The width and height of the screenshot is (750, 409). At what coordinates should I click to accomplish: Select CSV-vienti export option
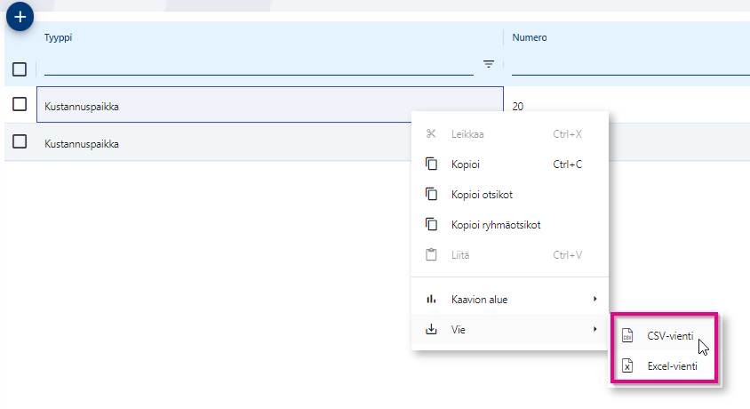coord(670,336)
